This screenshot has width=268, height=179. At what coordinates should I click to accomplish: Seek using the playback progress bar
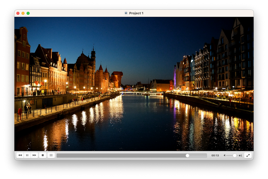click(x=132, y=155)
